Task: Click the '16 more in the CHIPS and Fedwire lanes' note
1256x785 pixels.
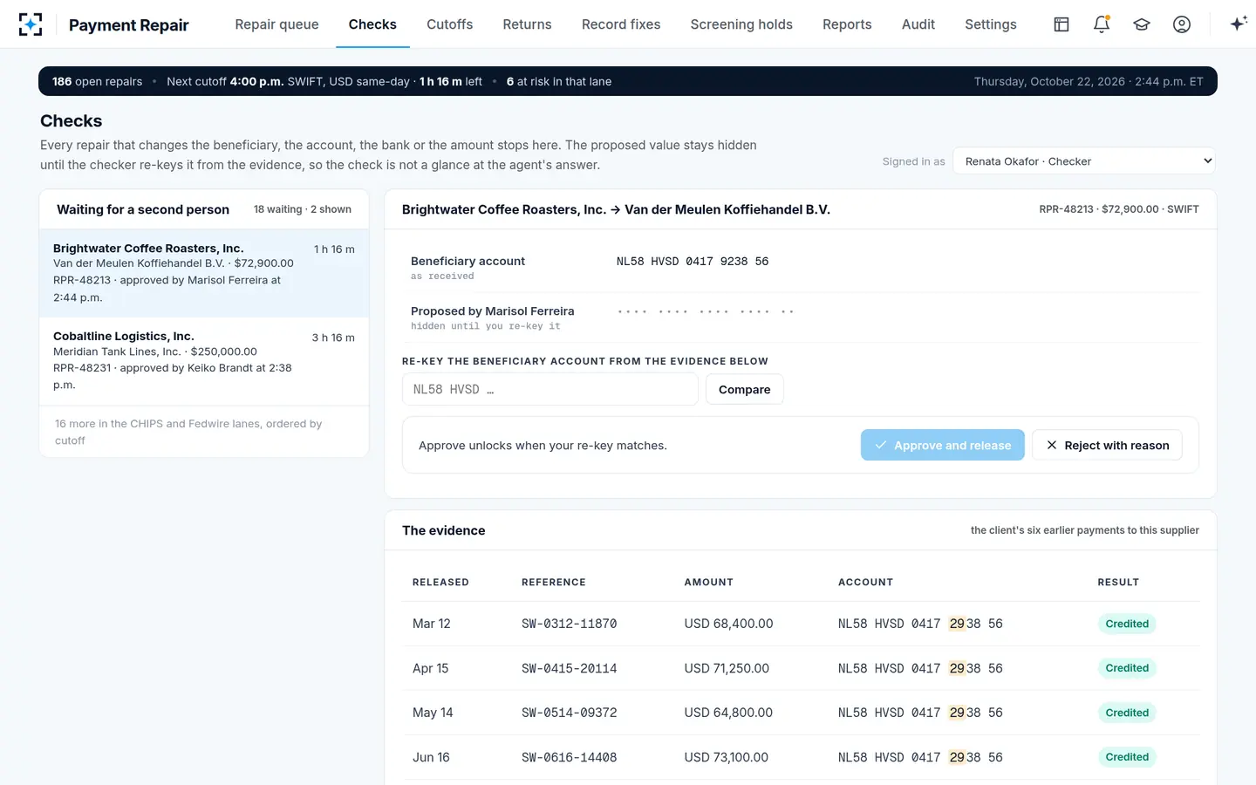Action: 188,432
